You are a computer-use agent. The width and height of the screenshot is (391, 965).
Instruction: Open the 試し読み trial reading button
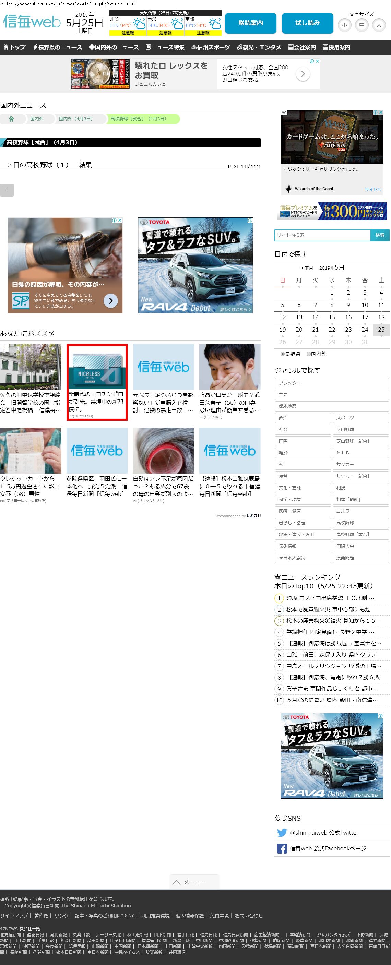point(307,23)
